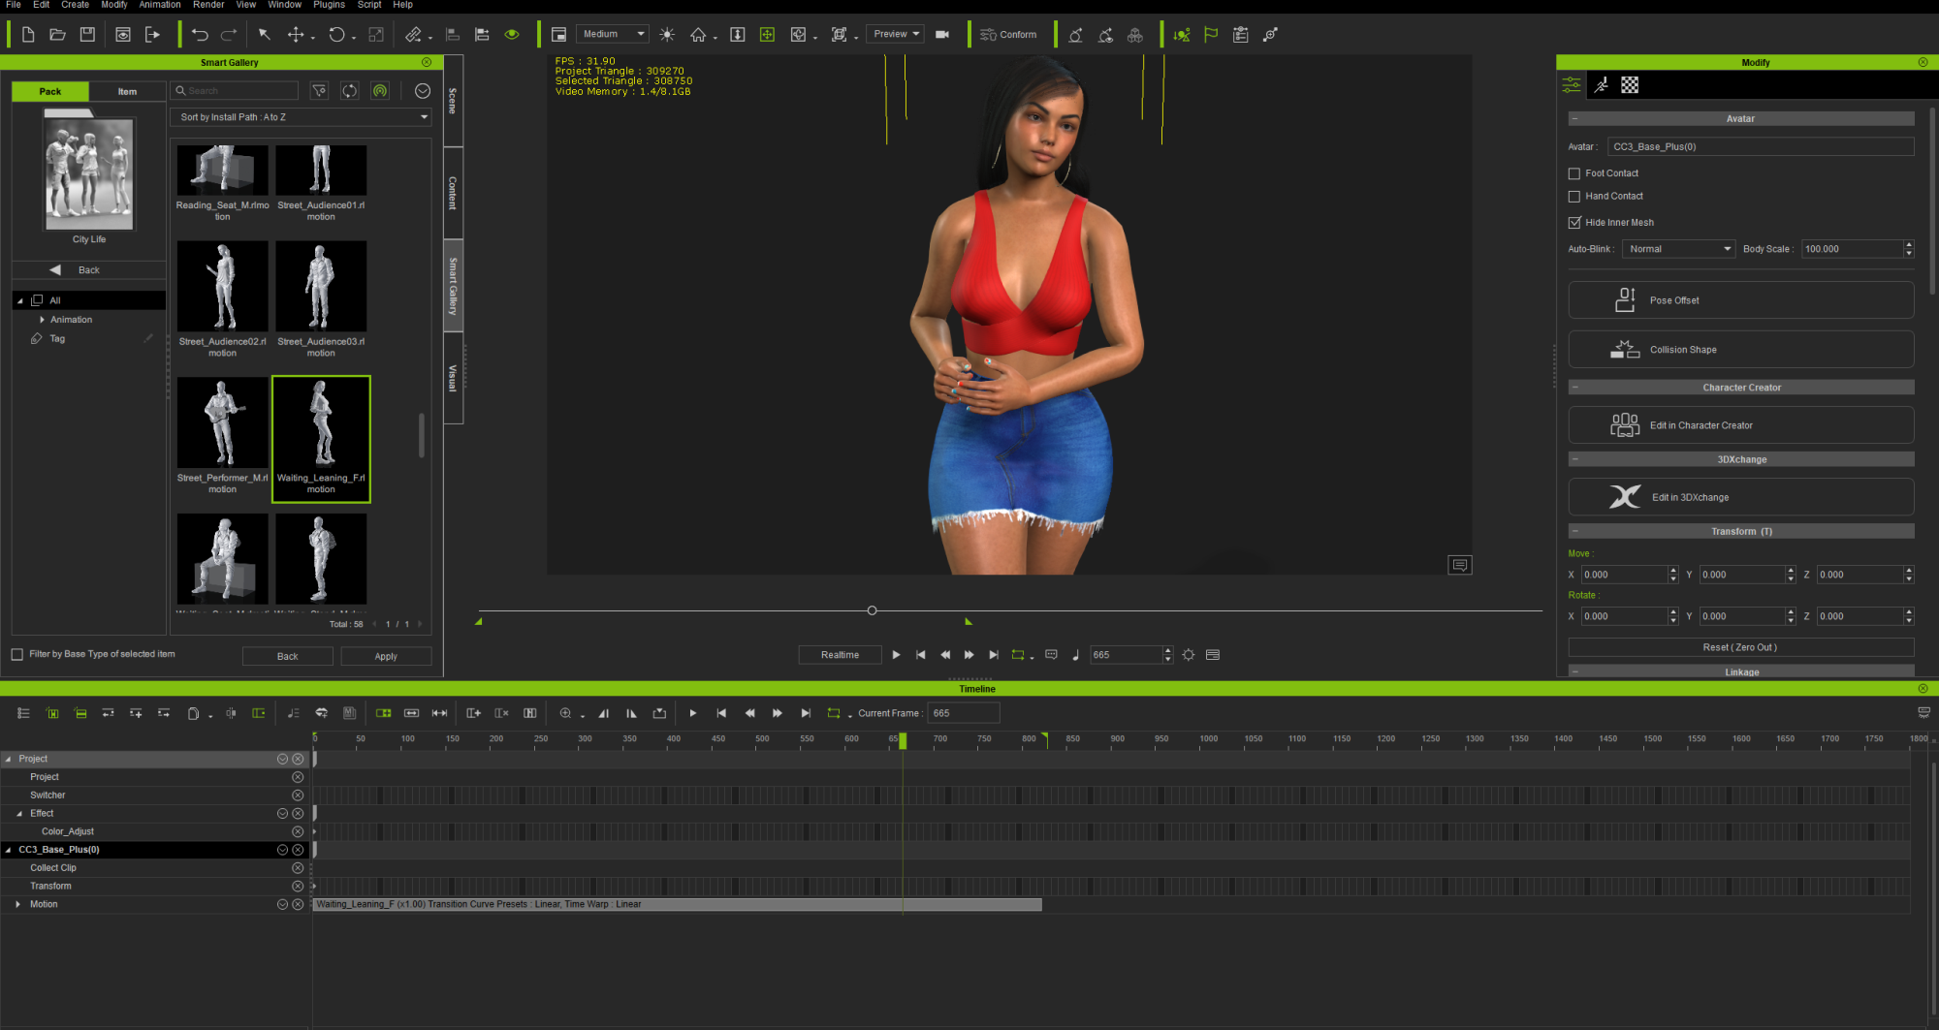
Task: Click the player settings sun icon
Action: tap(1189, 655)
